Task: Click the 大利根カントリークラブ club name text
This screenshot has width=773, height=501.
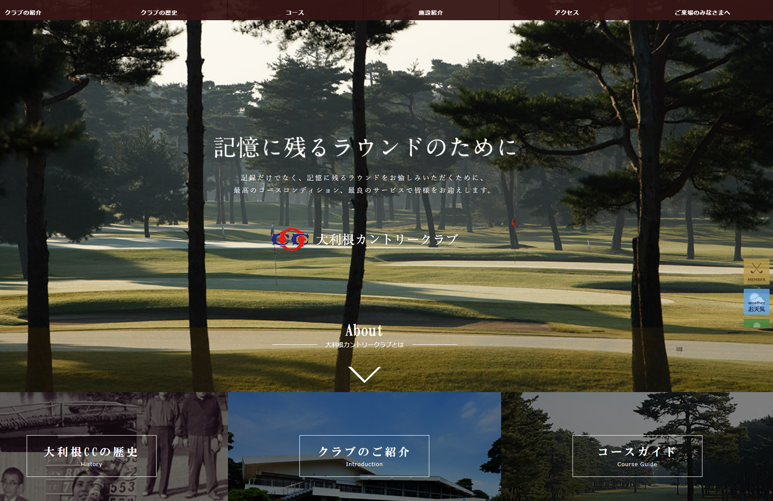Action: (x=387, y=239)
